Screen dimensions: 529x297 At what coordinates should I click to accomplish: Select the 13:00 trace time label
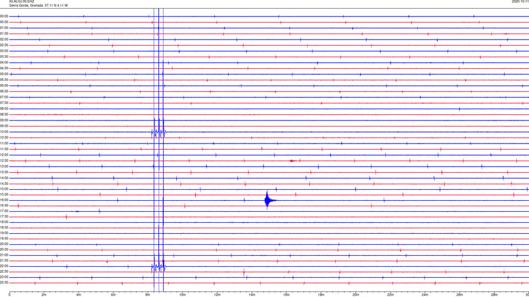coord(4,166)
